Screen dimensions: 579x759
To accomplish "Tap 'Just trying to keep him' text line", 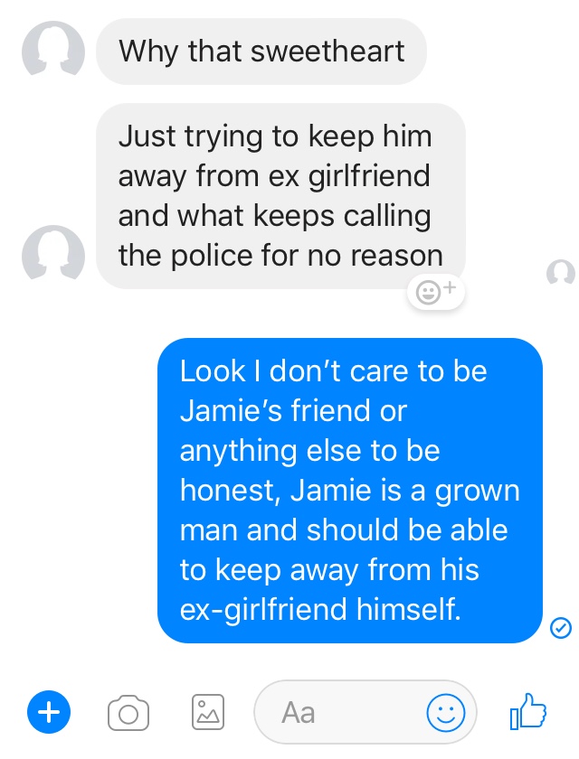I will click(275, 136).
